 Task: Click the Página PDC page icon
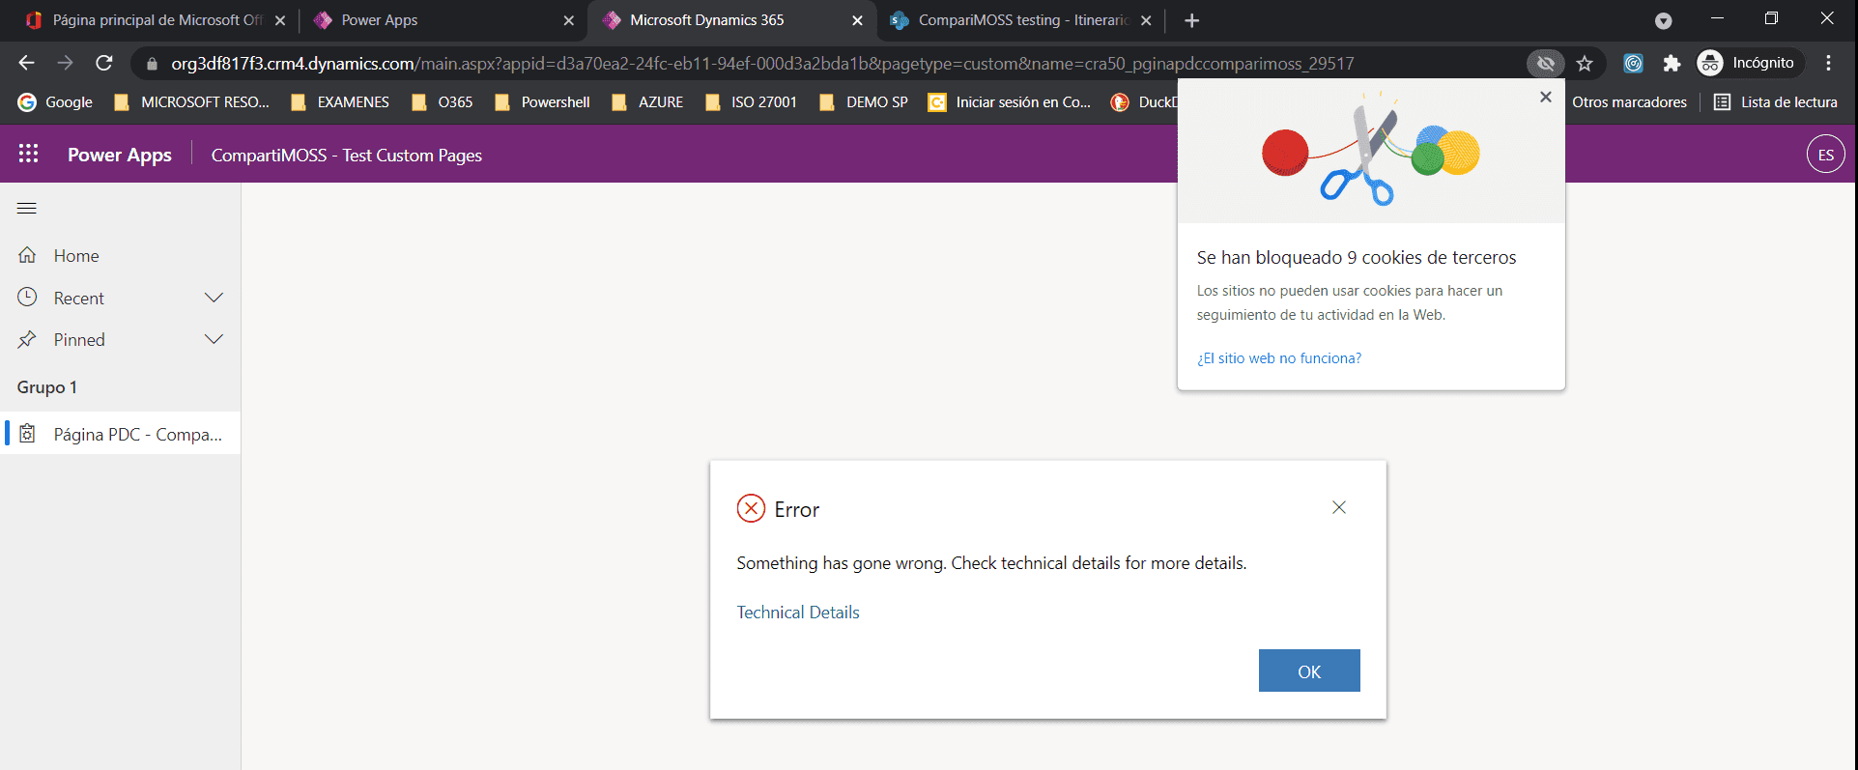[27, 434]
